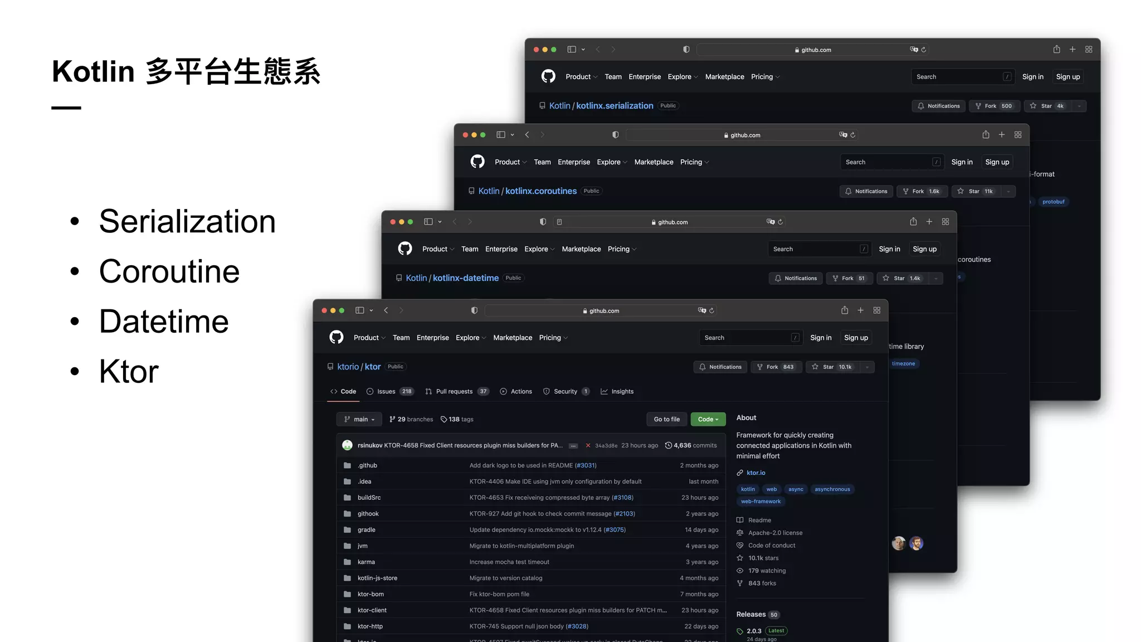Reload page in ktor window address bar

(711, 310)
